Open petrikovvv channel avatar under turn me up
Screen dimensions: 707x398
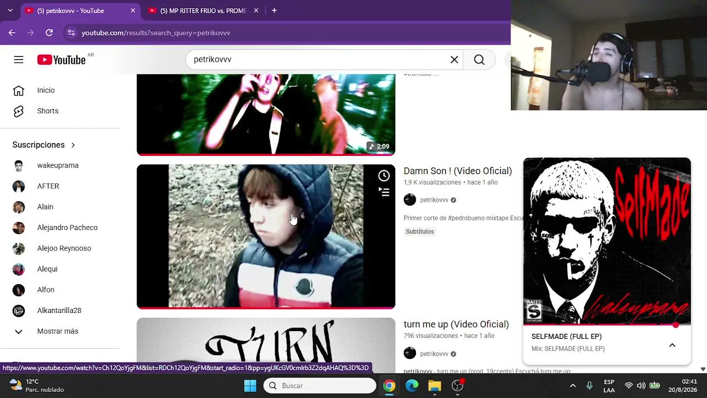click(x=410, y=354)
